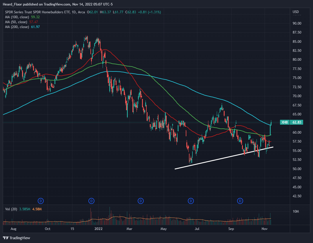Click the dividend marker above 2022
The width and height of the screenshot is (313, 243).
(91, 201)
